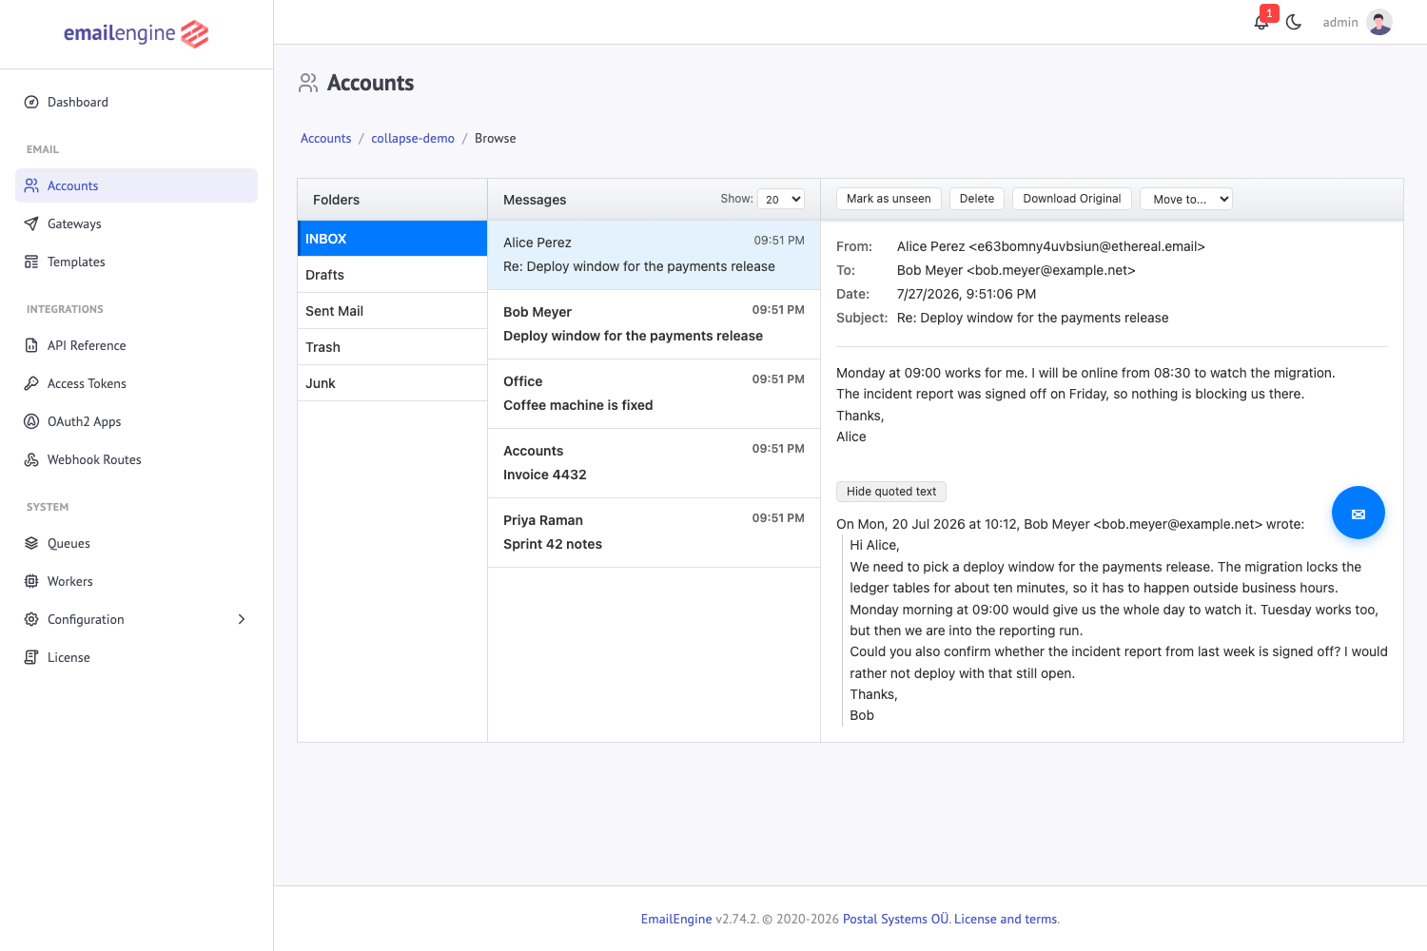The height and width of the screenshot is (951, 1427).
Task: Click the admin username text
Action: click(1340, 22)
